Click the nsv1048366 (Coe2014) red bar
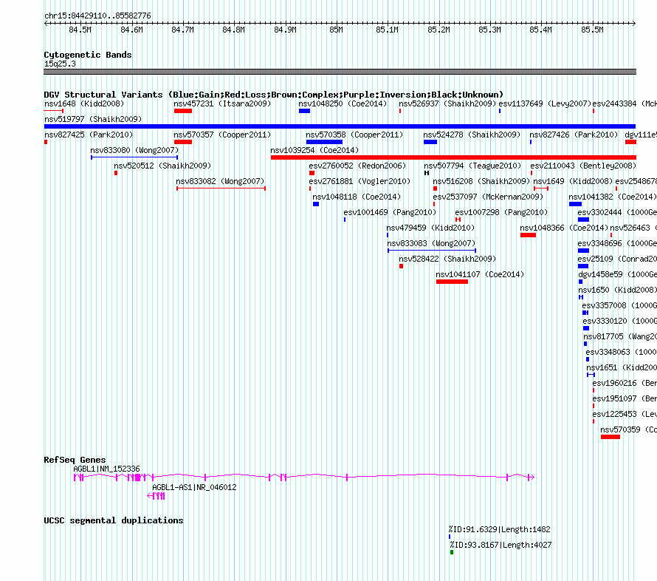This screenshot has height=581, width=657. coord(528,235)
